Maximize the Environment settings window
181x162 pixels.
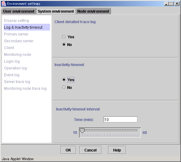click(x=171, y=4)
